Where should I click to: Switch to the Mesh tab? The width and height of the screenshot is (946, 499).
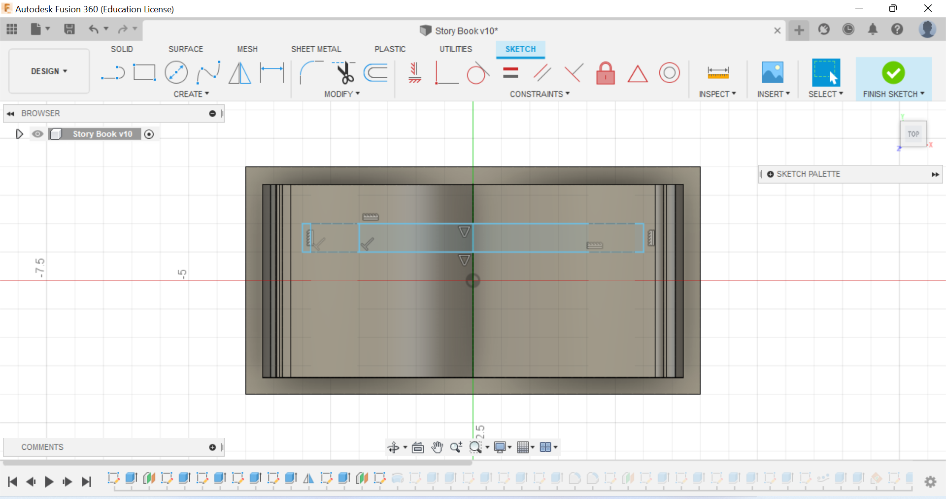click(247, 49)
